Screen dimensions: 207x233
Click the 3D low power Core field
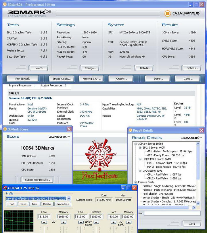coord(81,217)
